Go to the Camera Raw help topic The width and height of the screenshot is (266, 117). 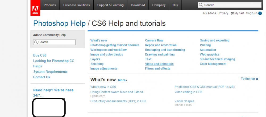154,40
